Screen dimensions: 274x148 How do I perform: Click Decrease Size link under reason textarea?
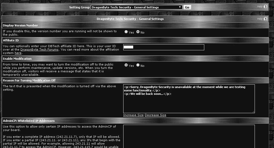[x=155, y=115]
